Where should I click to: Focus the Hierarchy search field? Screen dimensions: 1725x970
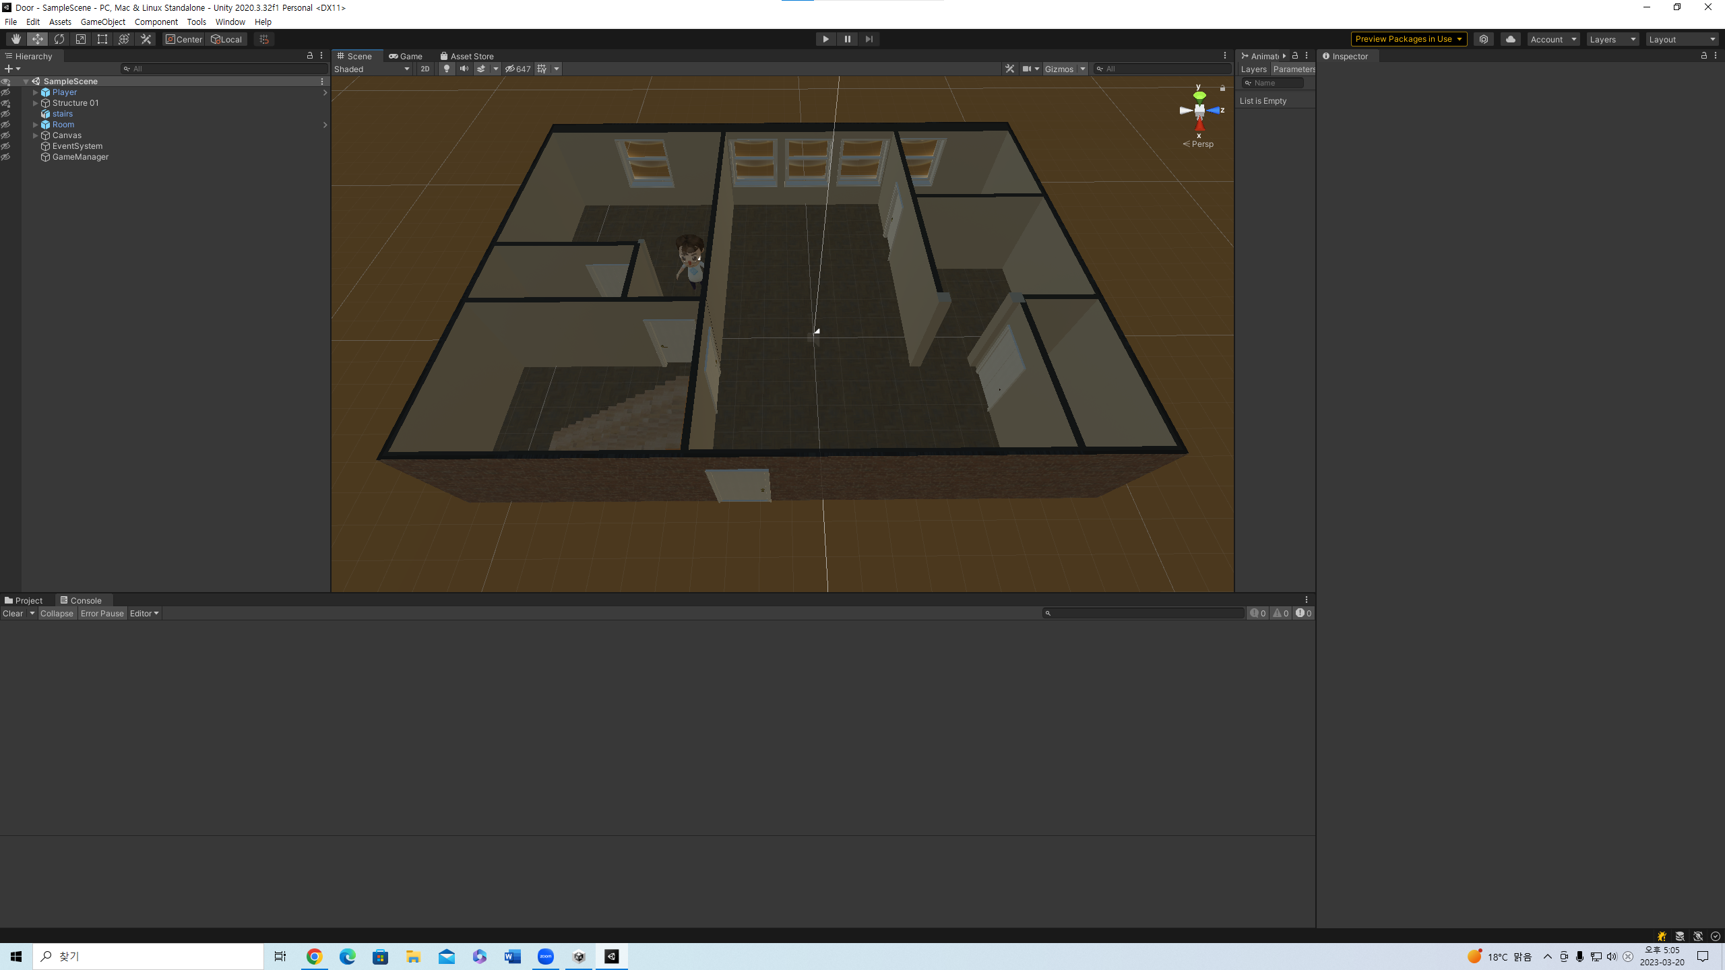tap(224, 69)
